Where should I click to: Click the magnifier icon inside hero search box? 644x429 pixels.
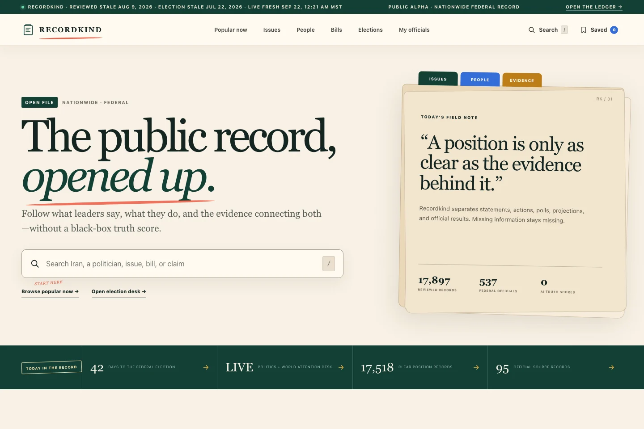pos(35,264)
